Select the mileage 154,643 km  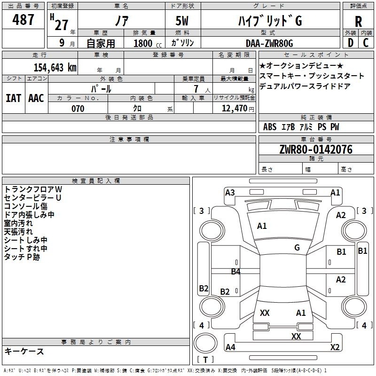point(55,67)
